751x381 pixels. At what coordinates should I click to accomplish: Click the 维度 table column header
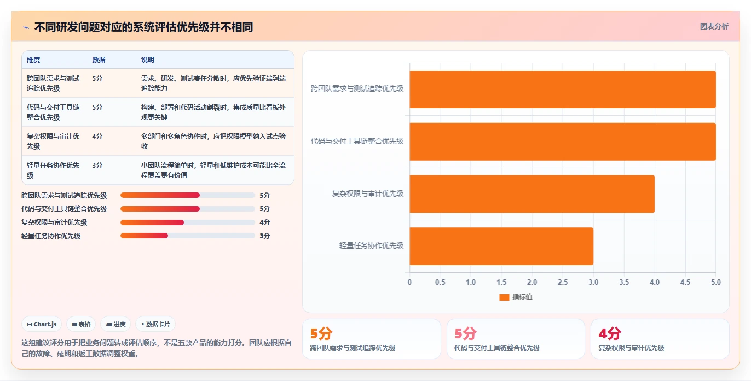[x=33, y=60]
